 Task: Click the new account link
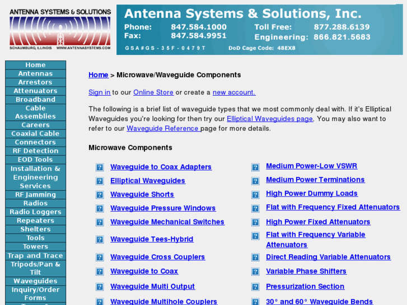point(234,92)
